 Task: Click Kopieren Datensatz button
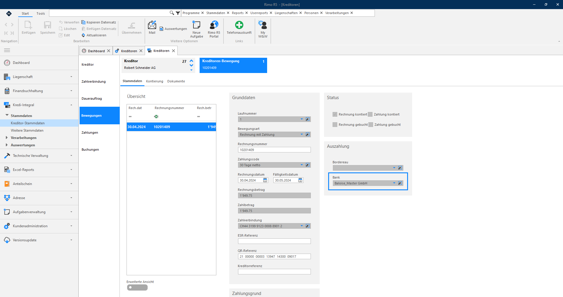pyautogui.click(x=99, y=22)
